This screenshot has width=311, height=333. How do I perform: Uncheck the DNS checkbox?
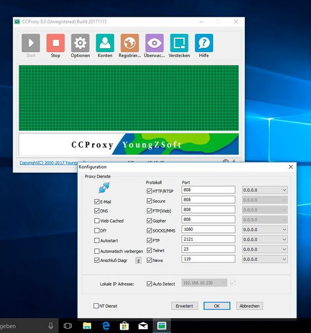click(97, 211)
